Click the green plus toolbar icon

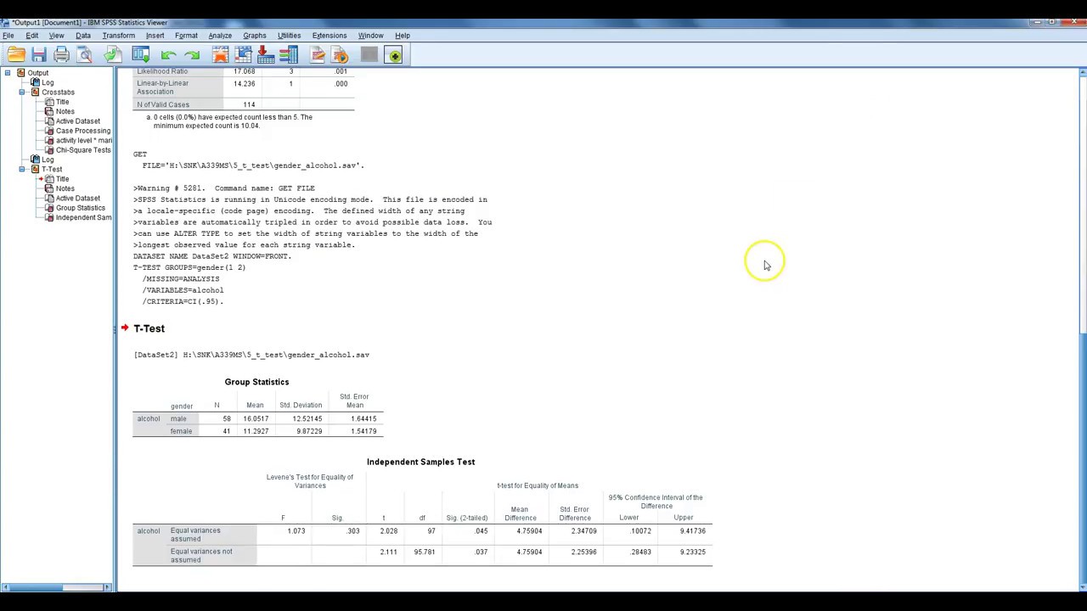393,55
